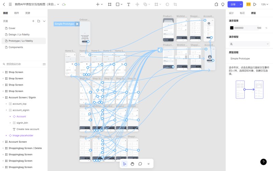Image resolution: width=273 pixels, height=171 pixels.
Task: Select the Prototype / Lo fidelity page
Action: coord(24,41)
